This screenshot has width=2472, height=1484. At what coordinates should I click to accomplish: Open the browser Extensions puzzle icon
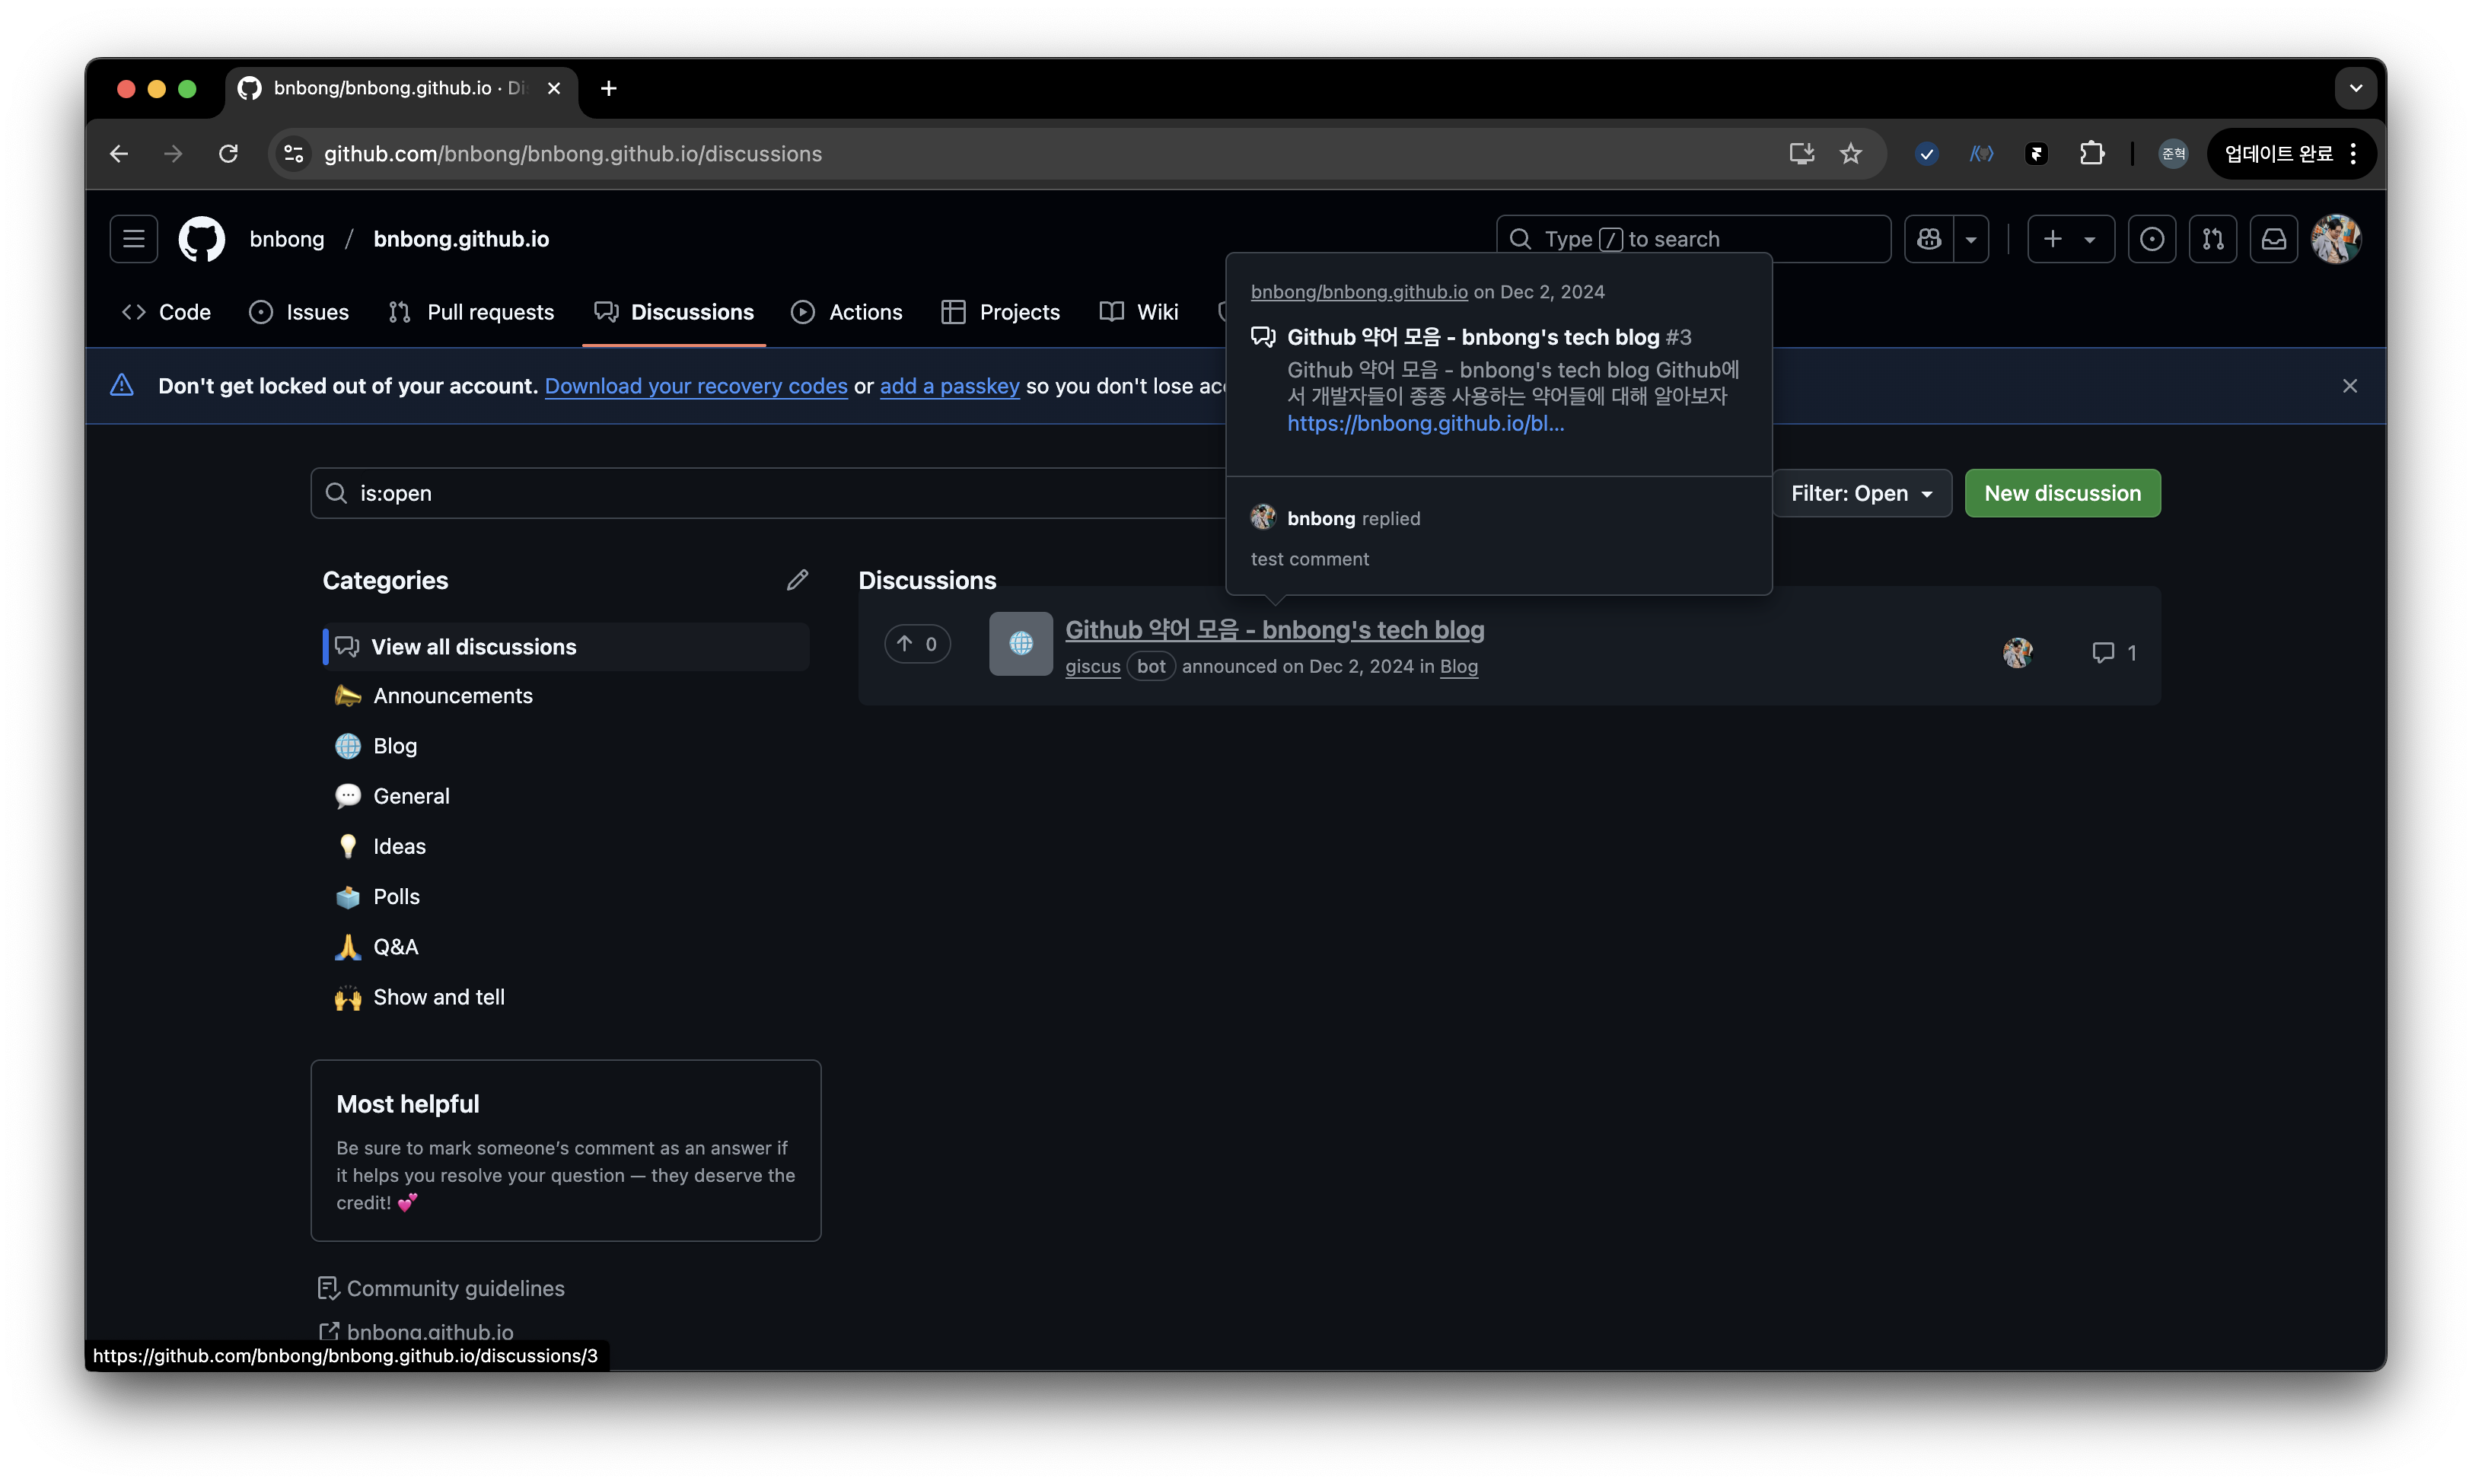pyautogui.click(x=2092, y=154)
